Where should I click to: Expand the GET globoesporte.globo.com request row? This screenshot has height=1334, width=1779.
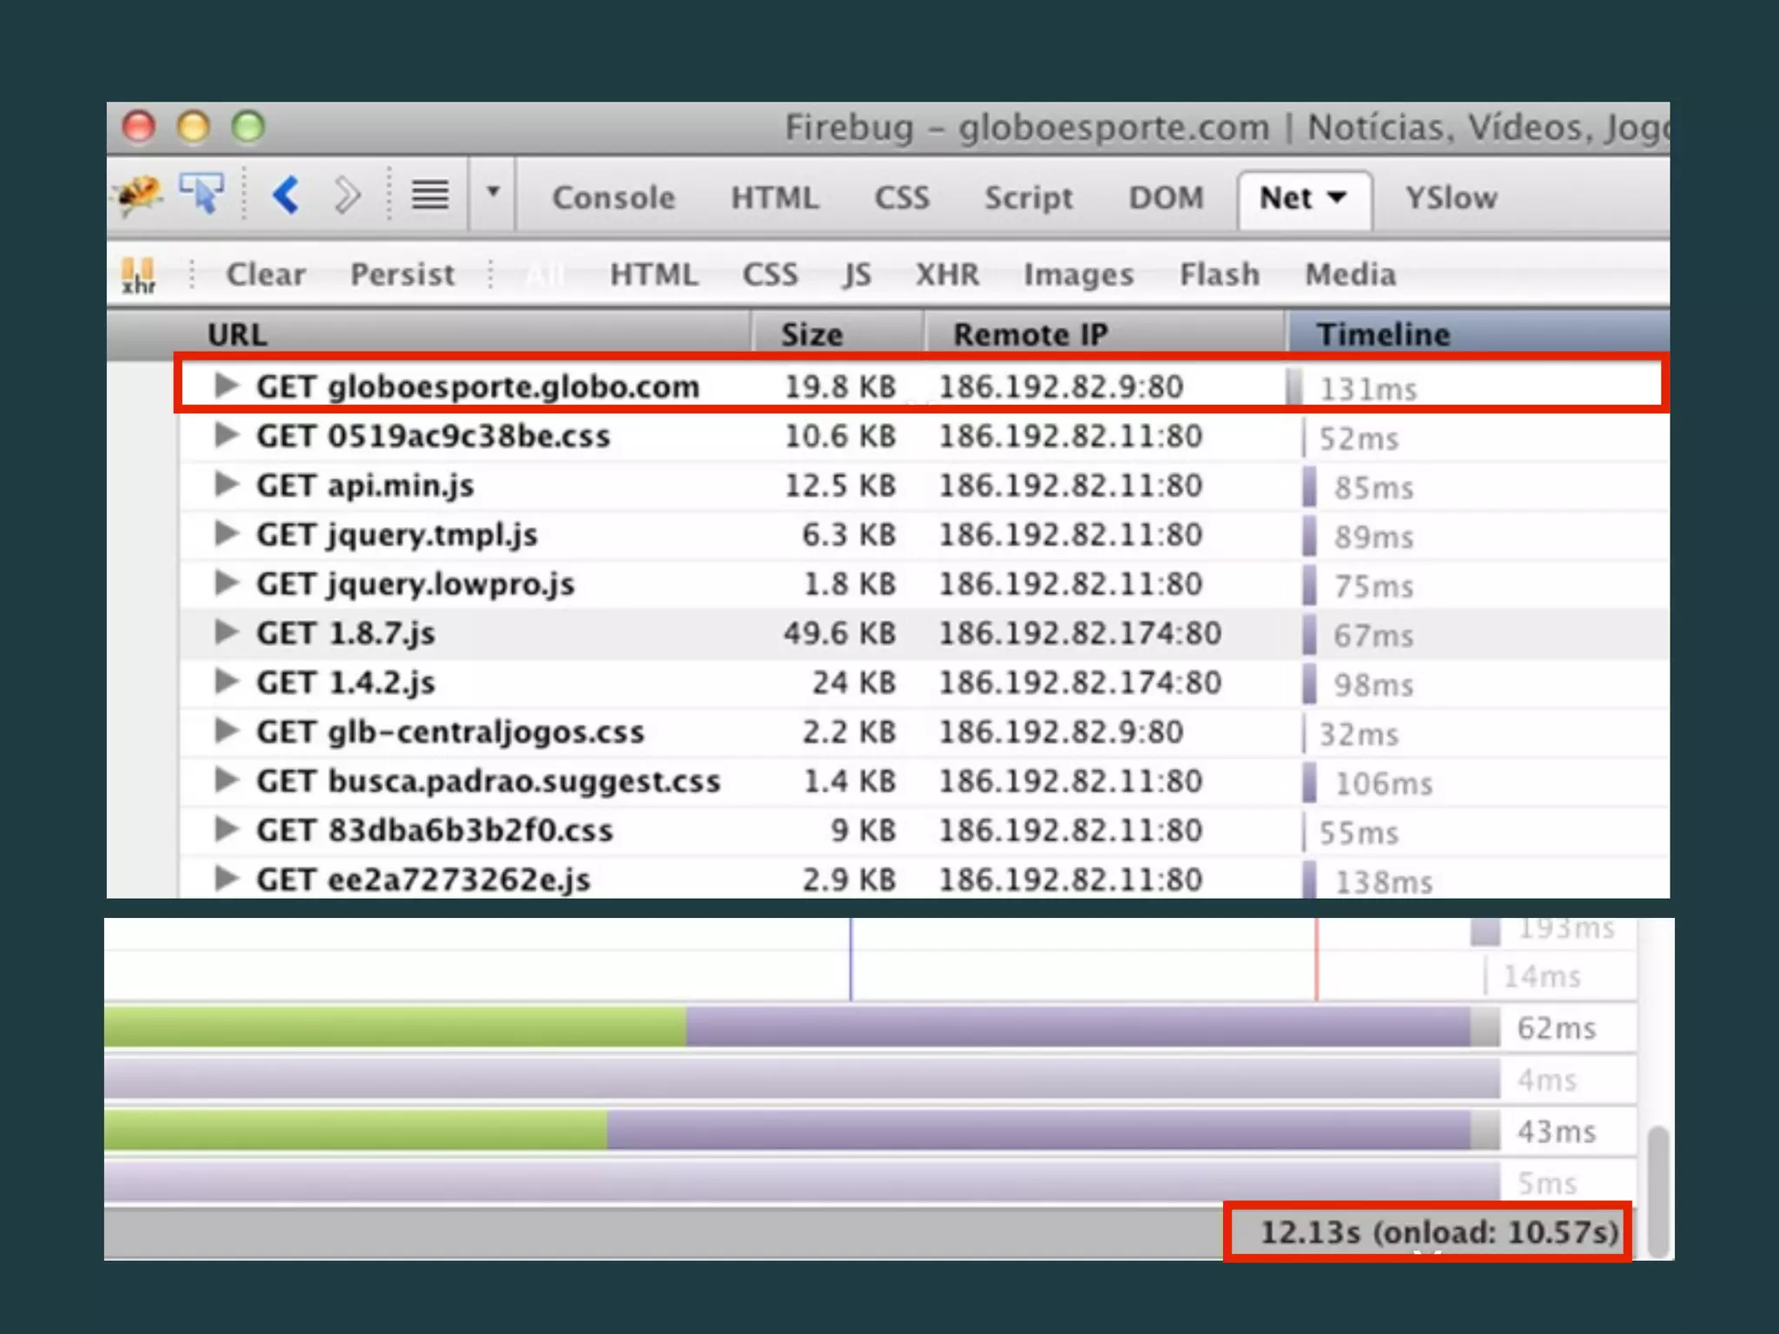point(227,385)
